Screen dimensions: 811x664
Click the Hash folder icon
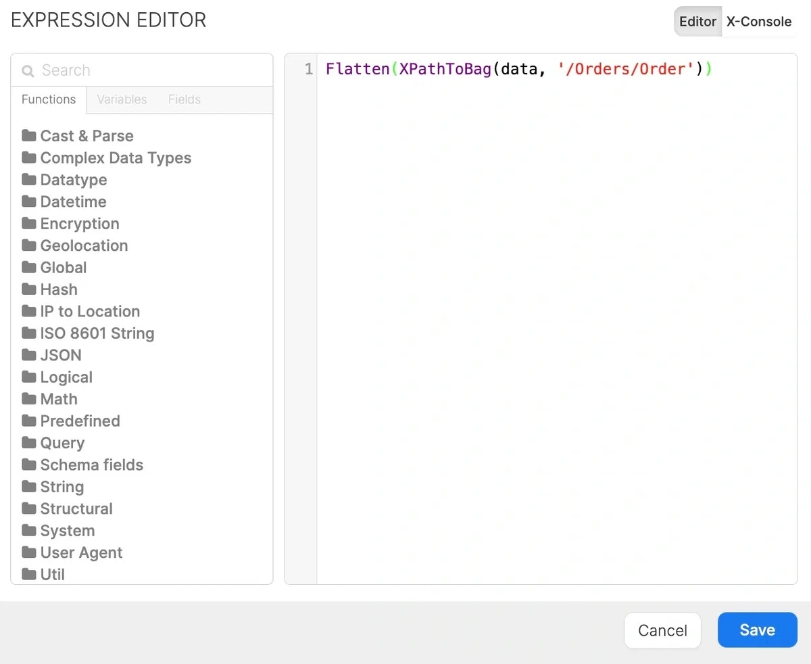[29, 289]
